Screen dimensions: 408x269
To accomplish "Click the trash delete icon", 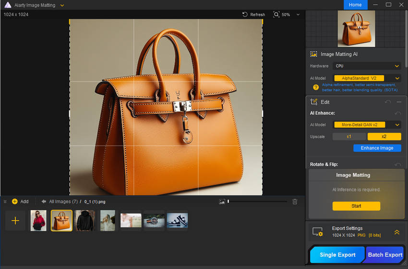I will click(x=295, y=202).
